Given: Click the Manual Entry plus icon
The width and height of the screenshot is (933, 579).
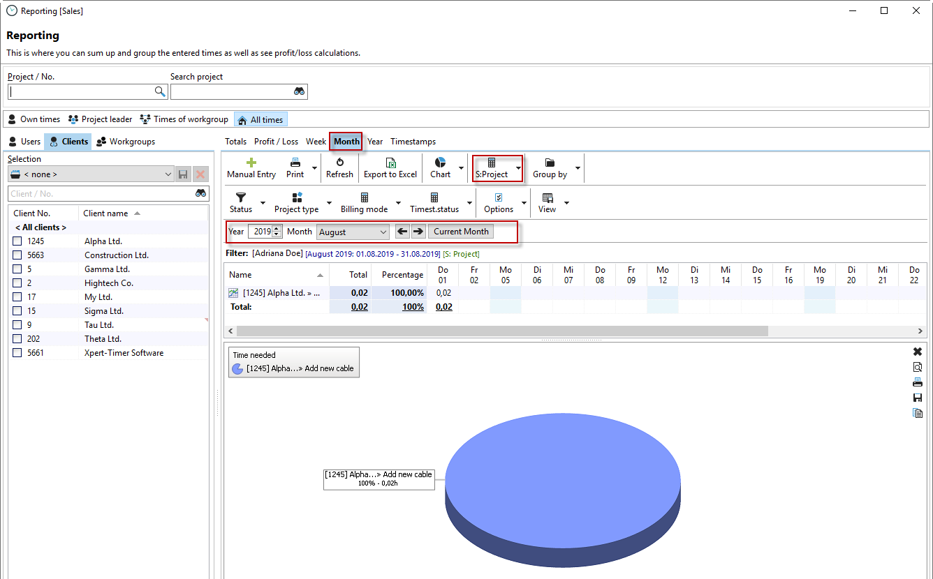Looking at the screenshot, I should 251,163.
